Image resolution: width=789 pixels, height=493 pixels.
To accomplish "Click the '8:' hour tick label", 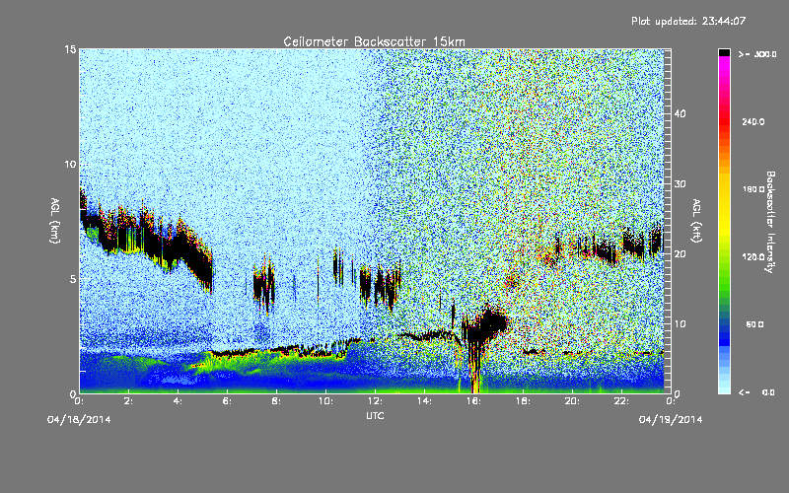I will (276, 401).
